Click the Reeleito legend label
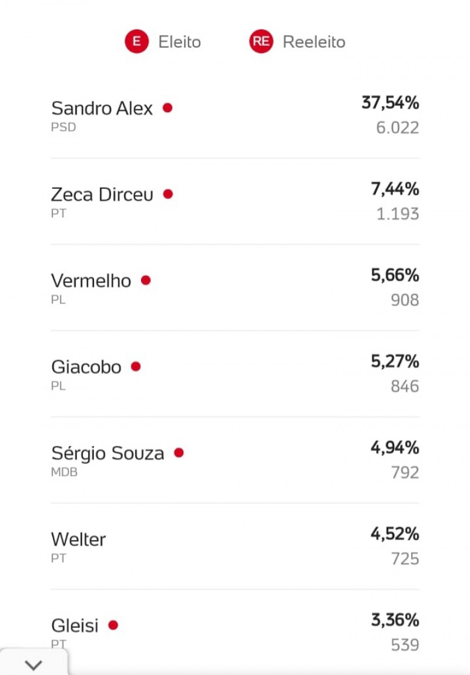Viewport: 470px width, 675px height. (314, 42)
